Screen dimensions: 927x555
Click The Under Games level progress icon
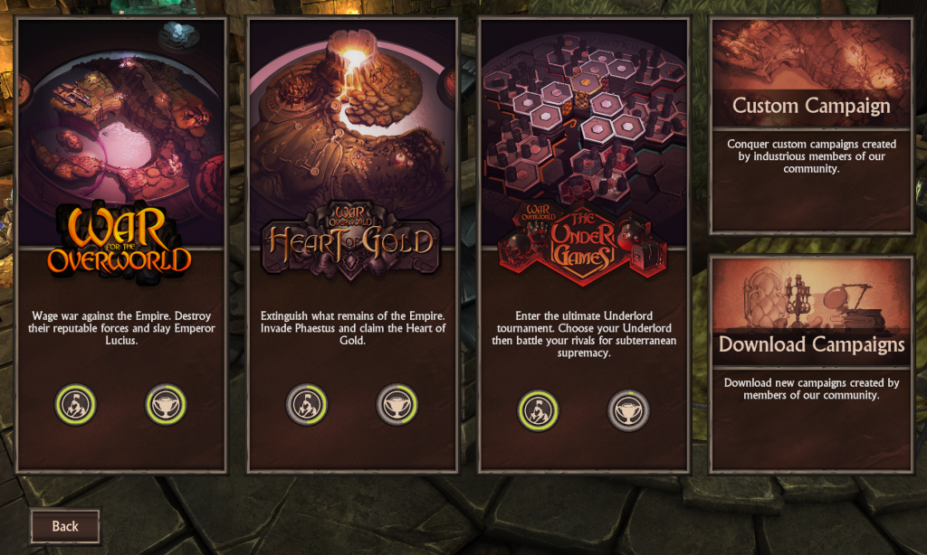tap(538, 410)
